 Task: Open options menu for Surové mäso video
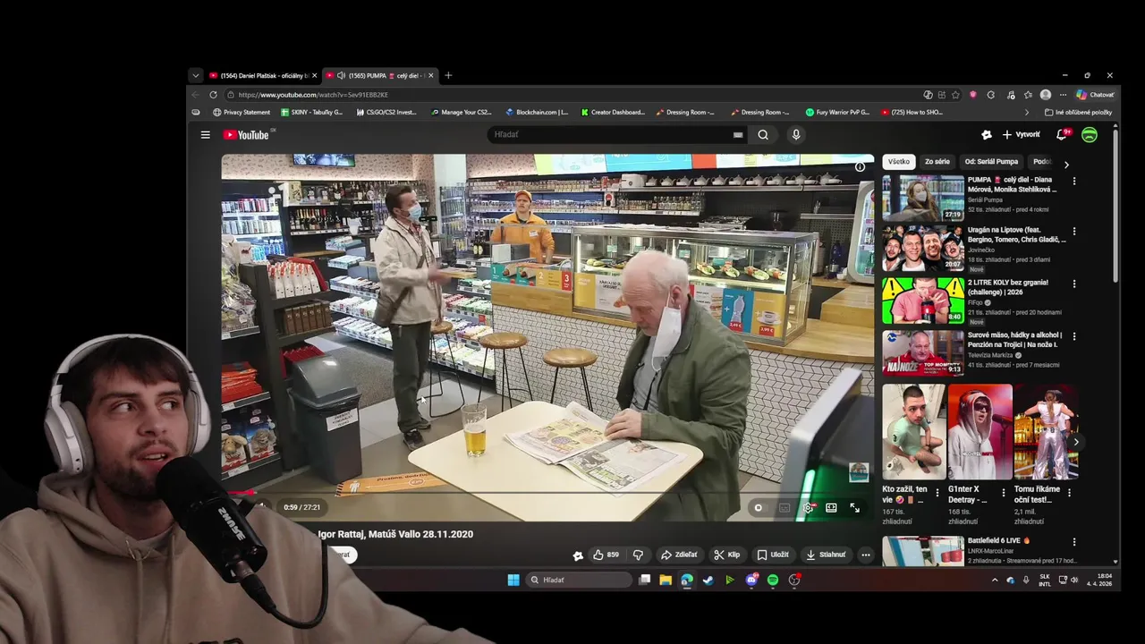(x=1074, y=336)
